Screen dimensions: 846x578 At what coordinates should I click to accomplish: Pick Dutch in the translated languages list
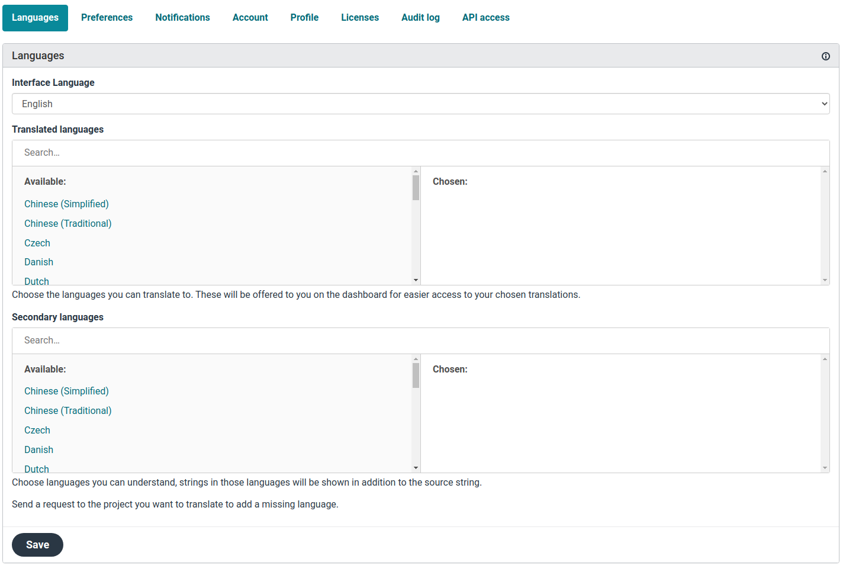[36, 281]
